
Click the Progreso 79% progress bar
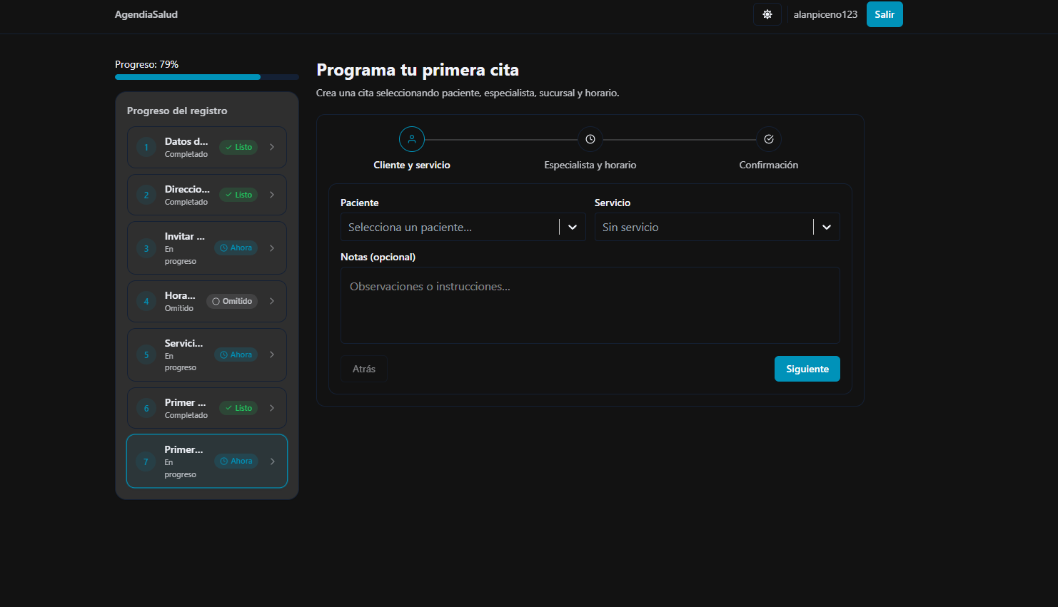(x=206, y=77)
